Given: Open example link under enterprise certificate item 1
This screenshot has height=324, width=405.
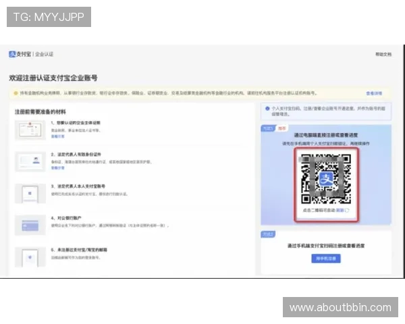Looking at the screenshot, I should click(57, 136).
